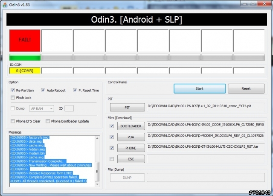Toggle the F. Reset Time checkbox

click(75, 90)
